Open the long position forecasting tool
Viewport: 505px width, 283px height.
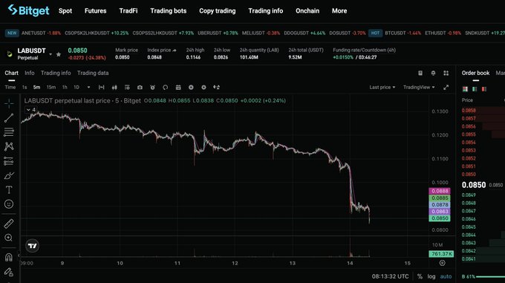(9, 160)
